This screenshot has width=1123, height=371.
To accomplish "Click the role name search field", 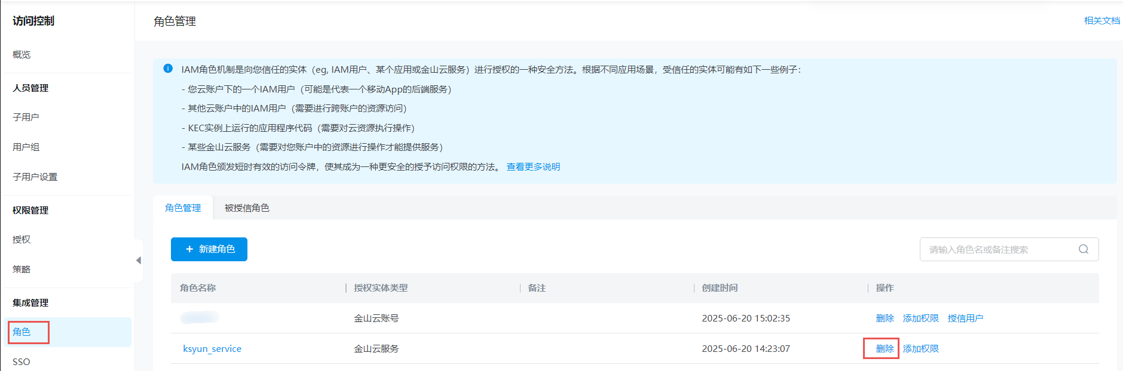I will (x=998, y=249).
